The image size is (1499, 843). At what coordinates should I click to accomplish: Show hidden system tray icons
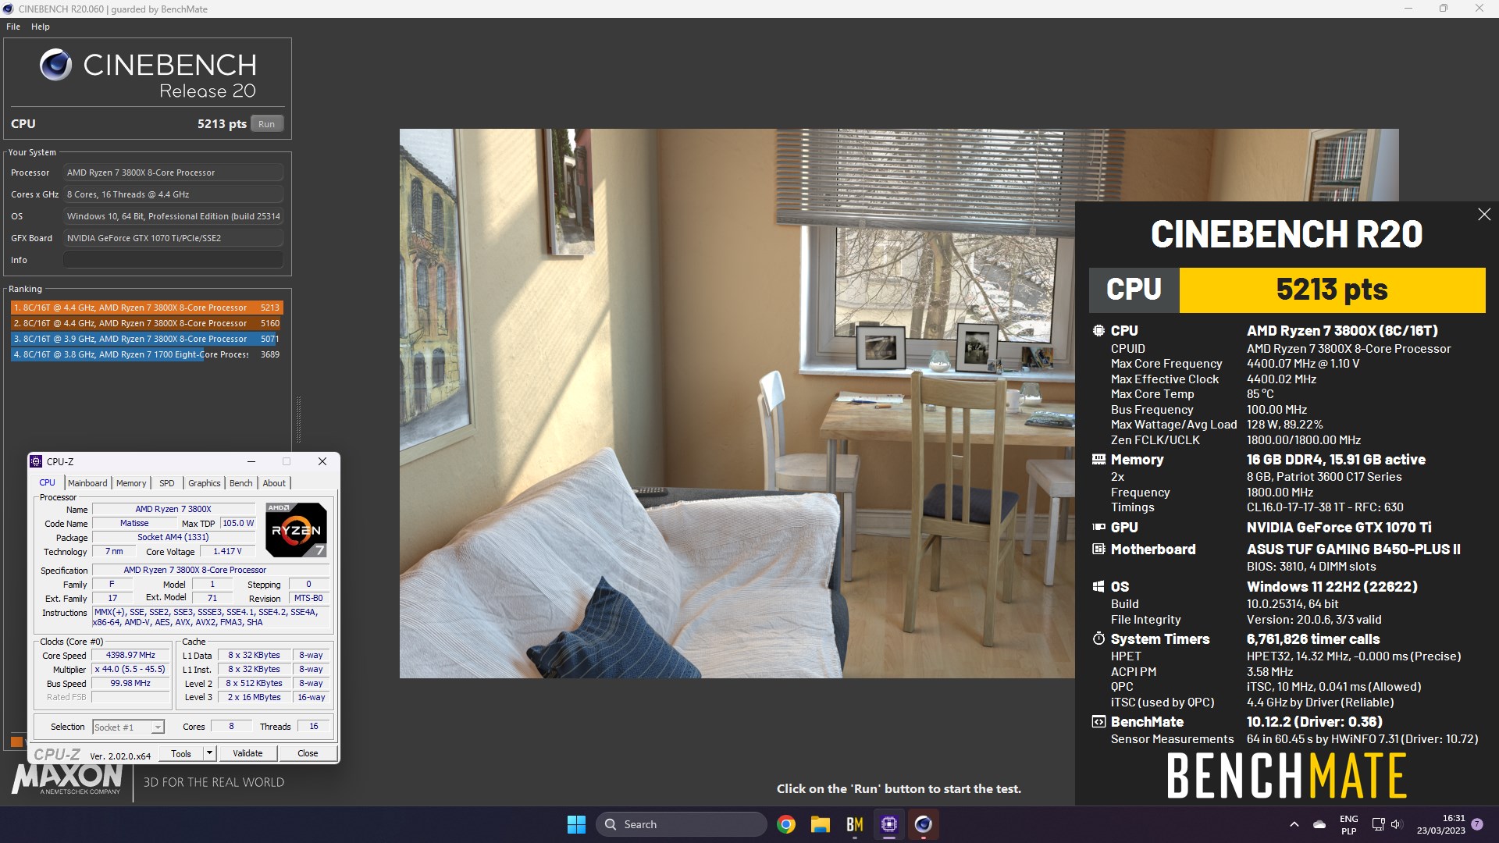click(1294, 824)
